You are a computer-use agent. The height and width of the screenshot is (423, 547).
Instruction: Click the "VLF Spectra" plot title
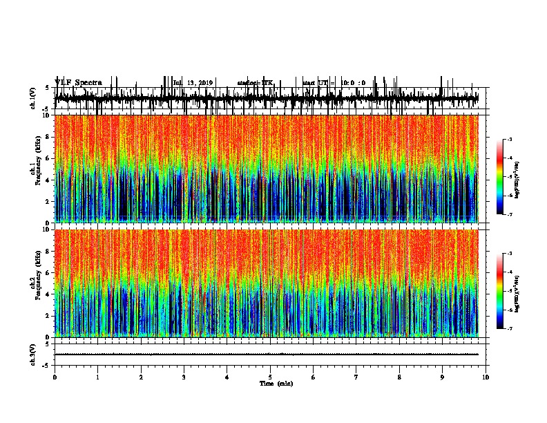79,83
